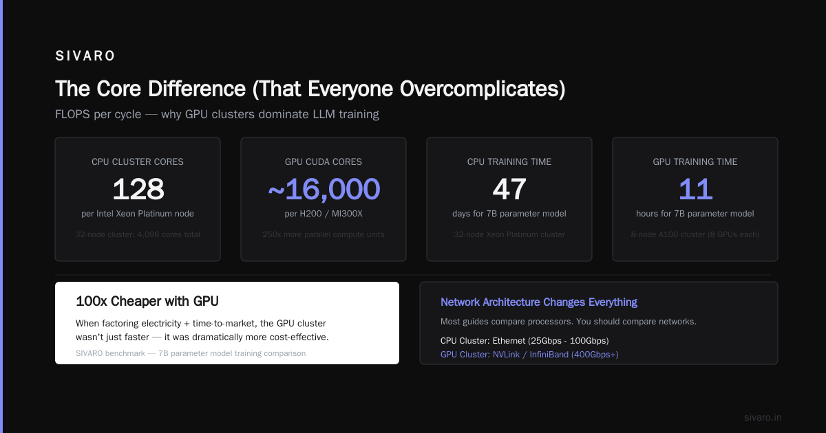826x433 pixels.
Task: Click '250x more parallel compute units' note
Action: click(324, 234)
